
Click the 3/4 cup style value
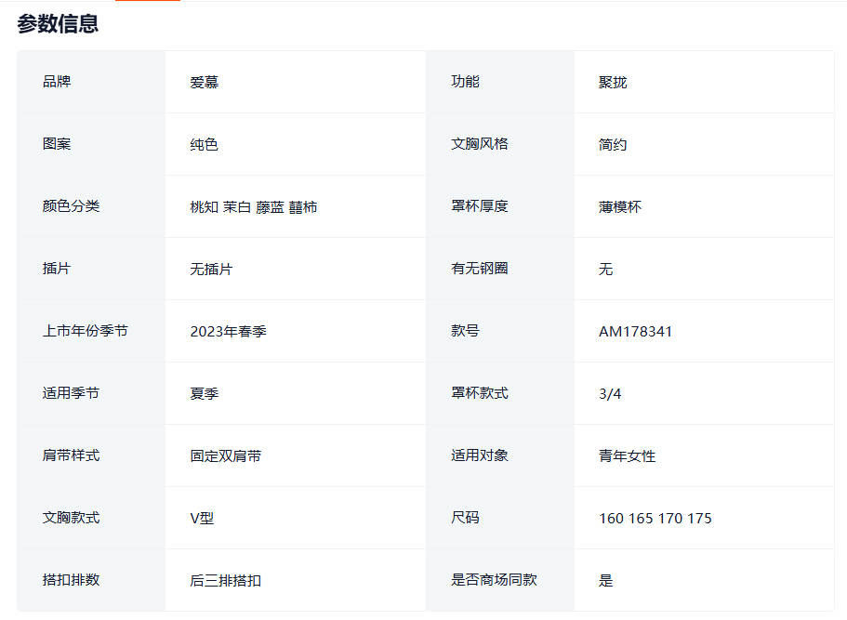(x=610, y=394)
